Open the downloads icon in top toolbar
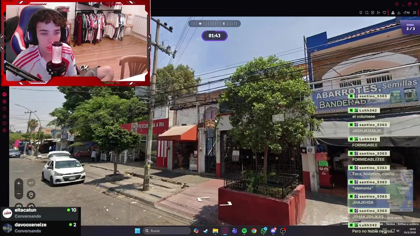This screenshot has width=420, height=236. [x=399, y=13]
